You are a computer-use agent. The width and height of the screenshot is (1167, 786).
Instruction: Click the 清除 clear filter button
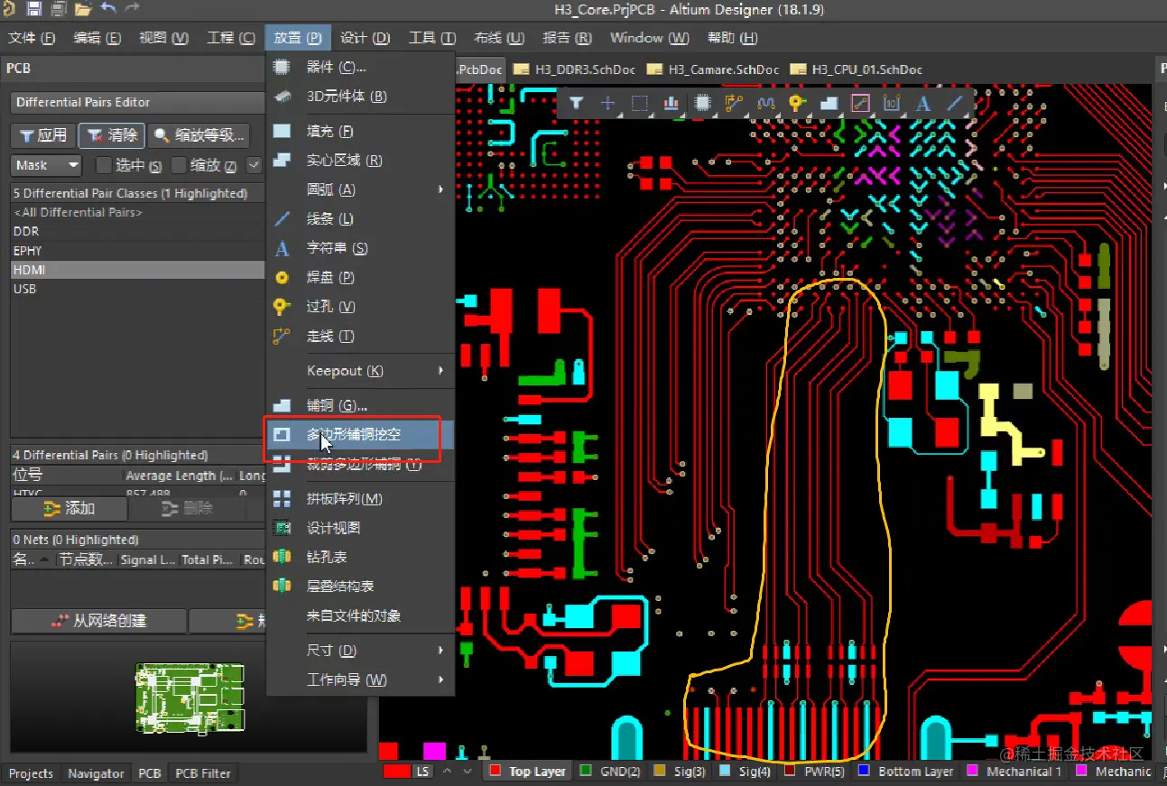[x=113, y=135]
